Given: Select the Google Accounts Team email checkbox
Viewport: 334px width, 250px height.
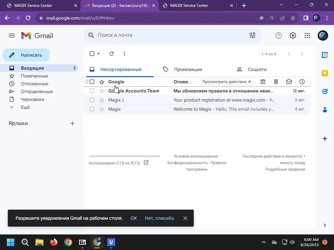Looking at the screenshot, I should pos(92,91).
